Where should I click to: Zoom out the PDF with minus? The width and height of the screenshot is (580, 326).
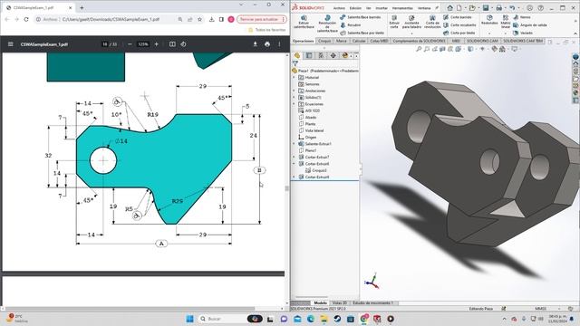(x=130, y=44)
